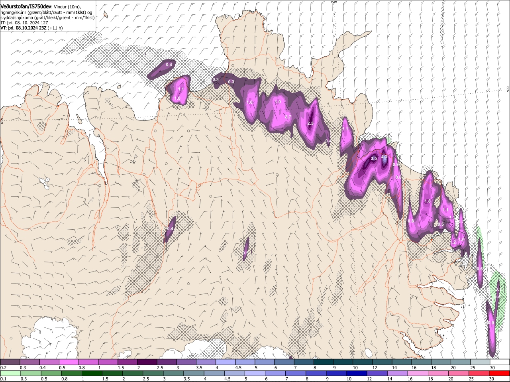Select the rain legend swatch starting at 3.5
The image size is (510, 382).
click(194, 373)
